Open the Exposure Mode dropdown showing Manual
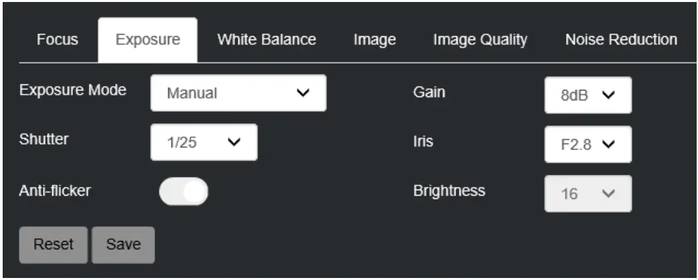Viewport: 698px width, 280px height. 238,93
